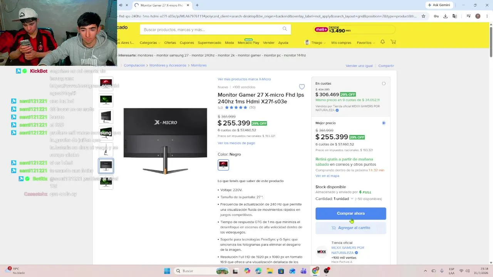Click the Translate page icon

(454, 16)
